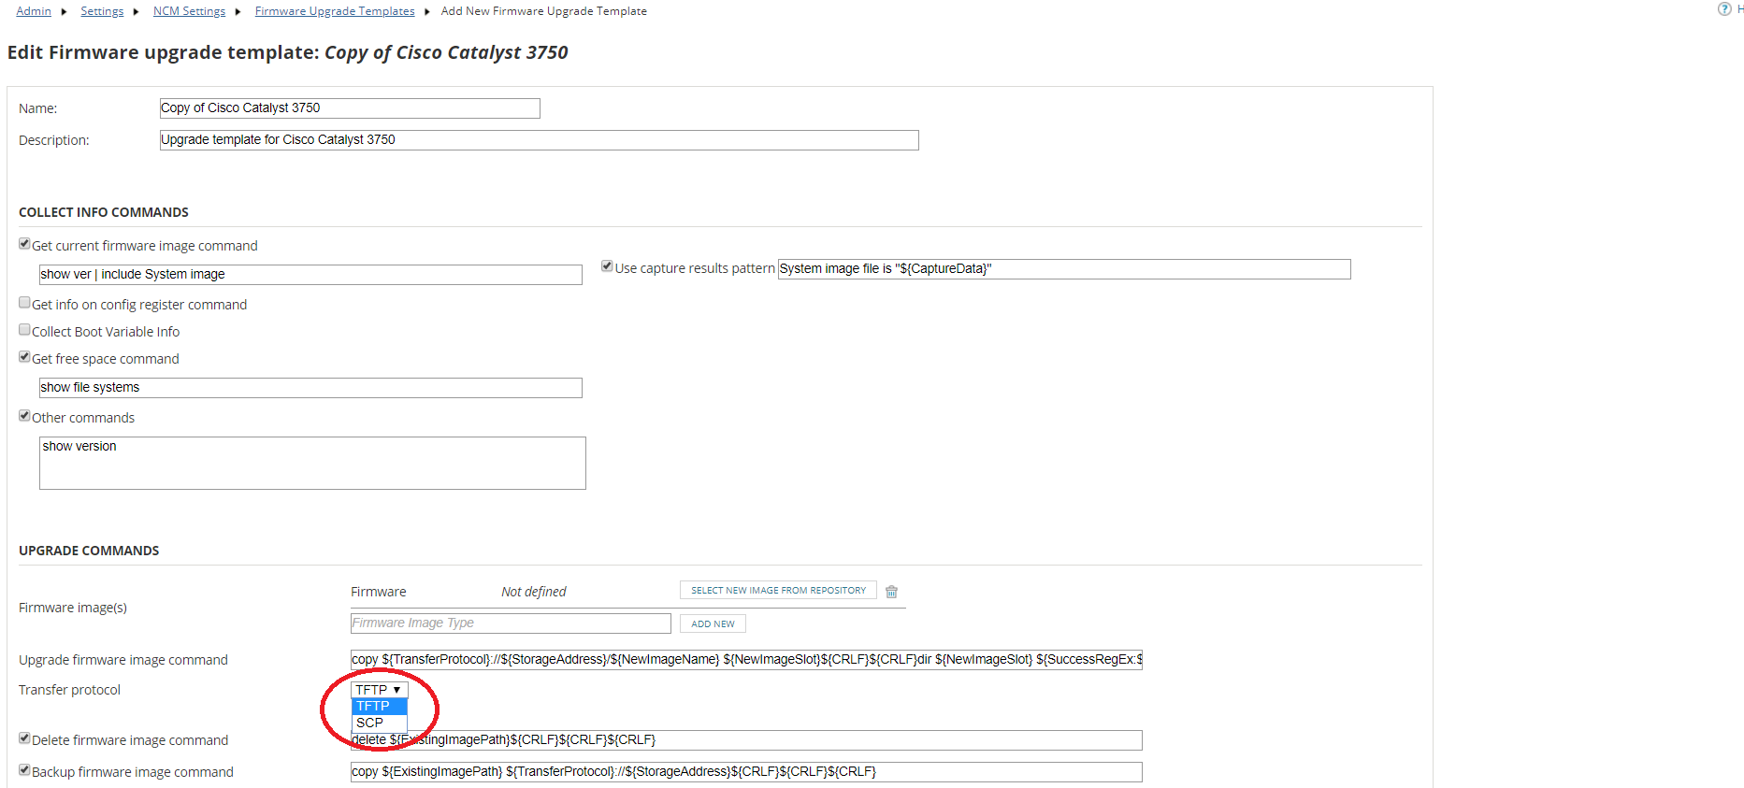
Task: Edit the Delete firmware image command field
Action: point(746,740)
